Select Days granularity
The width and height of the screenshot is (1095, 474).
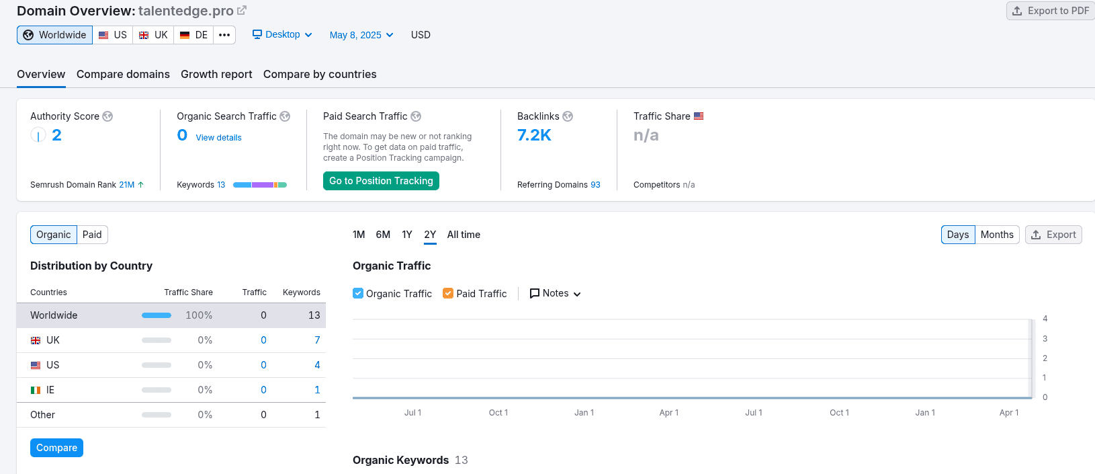(x=958, y=235)
